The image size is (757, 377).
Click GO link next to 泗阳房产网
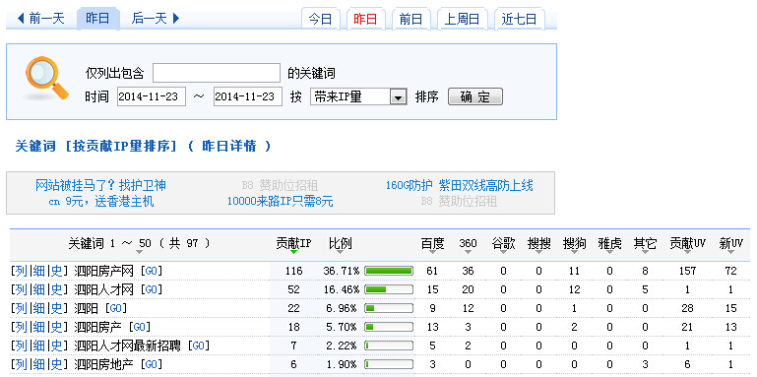pyautogui.click(x=152, y=271)
